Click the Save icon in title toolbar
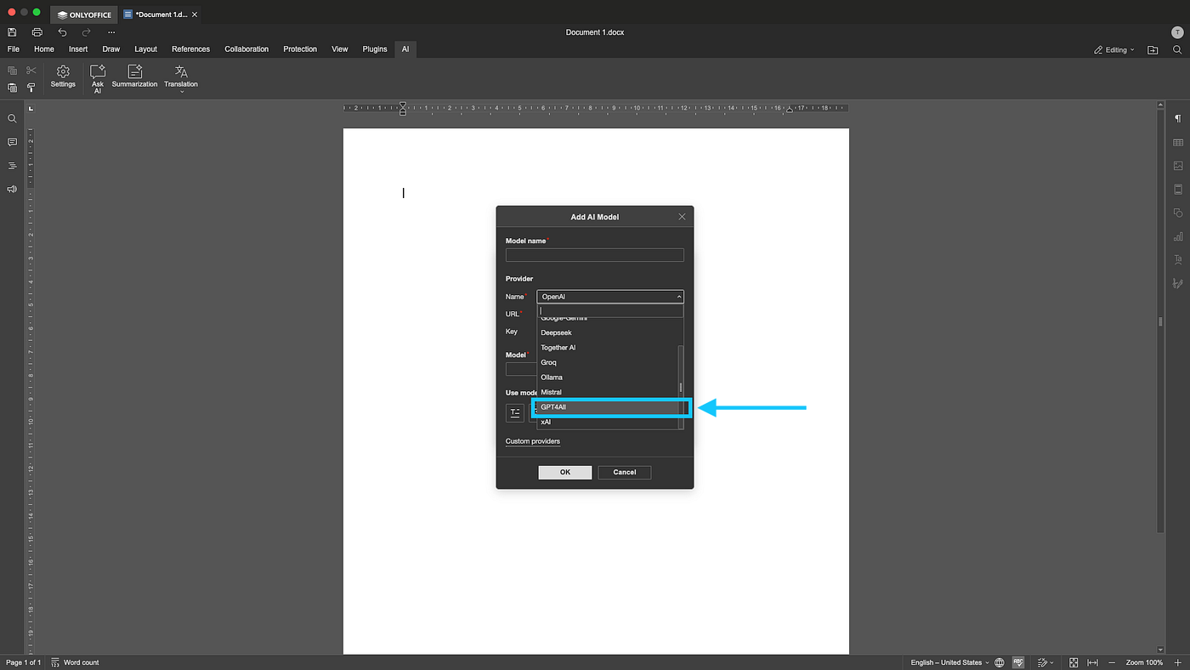The image size is (1190, 670). coord(12,32)
